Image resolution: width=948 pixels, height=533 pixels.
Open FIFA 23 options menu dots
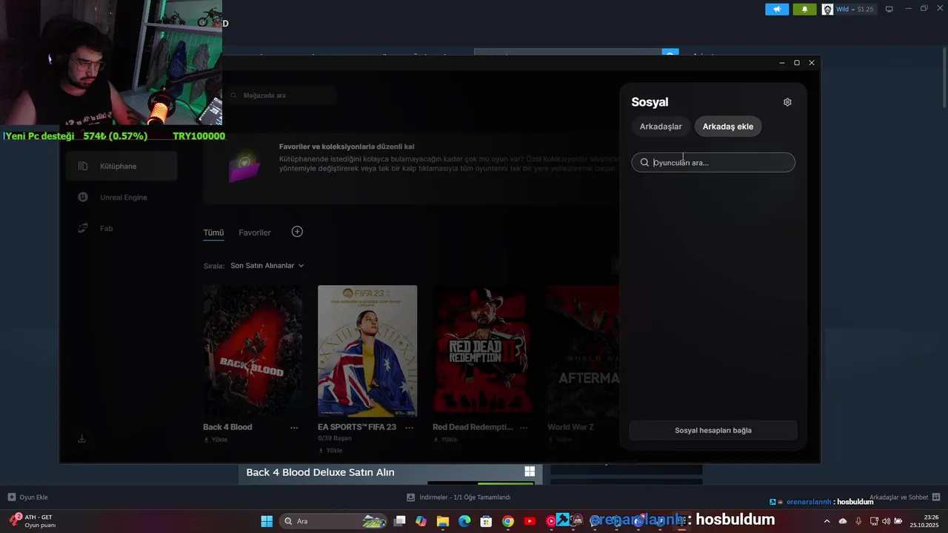point(409,428)
